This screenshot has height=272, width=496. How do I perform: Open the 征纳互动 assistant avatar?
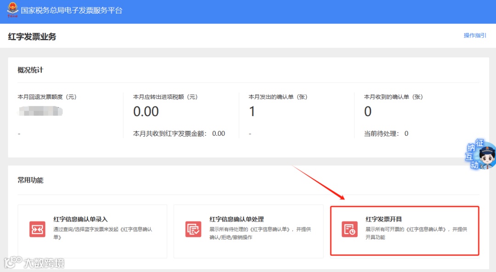tap(480, 155)
